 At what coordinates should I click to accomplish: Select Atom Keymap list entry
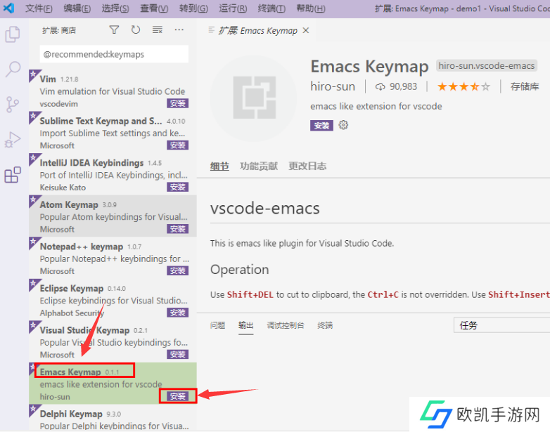[113, 216]
